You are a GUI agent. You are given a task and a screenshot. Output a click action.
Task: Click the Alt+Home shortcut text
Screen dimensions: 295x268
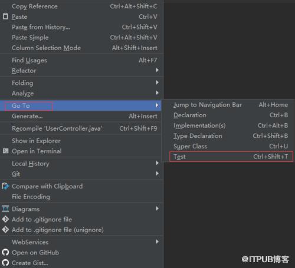(273, 105)
